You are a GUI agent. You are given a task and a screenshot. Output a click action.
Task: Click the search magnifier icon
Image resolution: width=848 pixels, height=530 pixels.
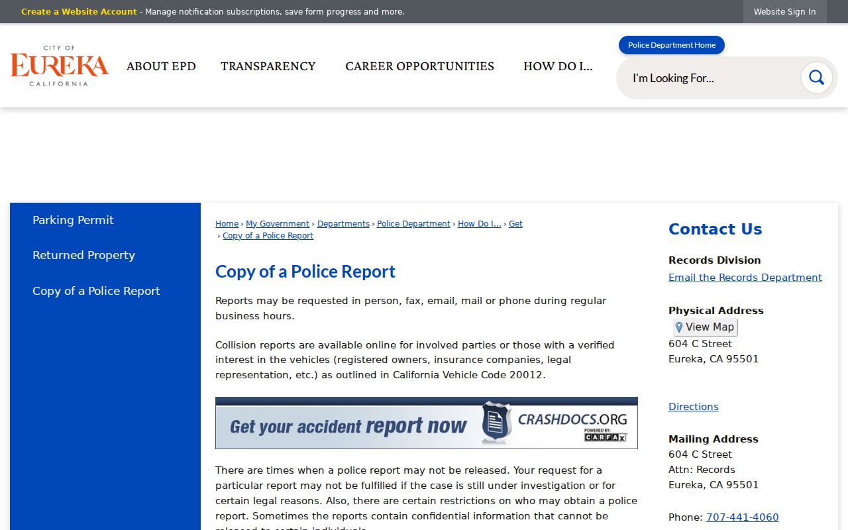(x=816, y=78)
